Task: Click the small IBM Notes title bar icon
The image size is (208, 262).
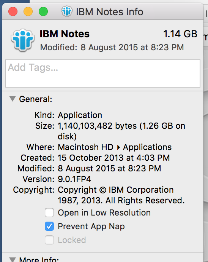Action: coord(67,11)
